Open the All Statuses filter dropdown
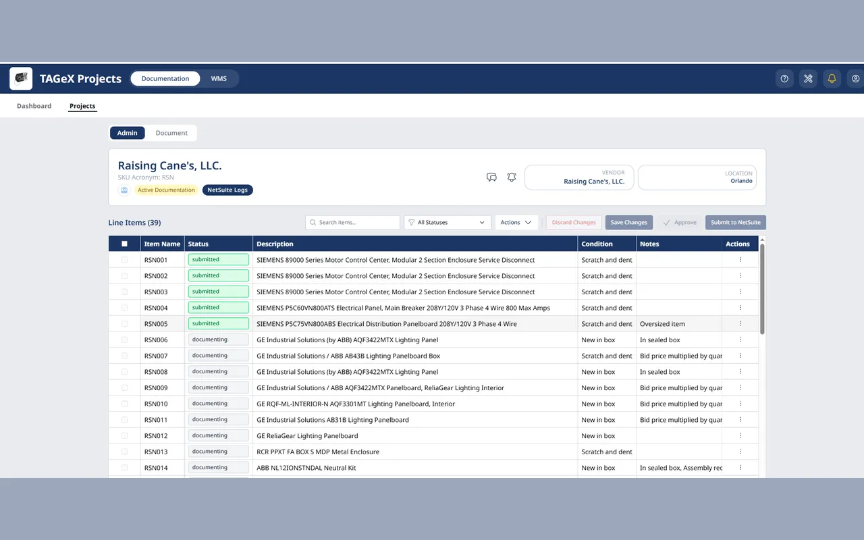 click(448, 222)
